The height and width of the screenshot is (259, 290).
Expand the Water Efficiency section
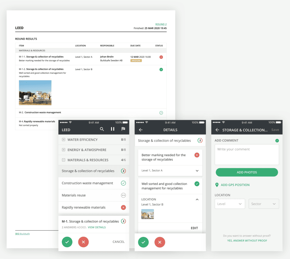coord(63,140)
